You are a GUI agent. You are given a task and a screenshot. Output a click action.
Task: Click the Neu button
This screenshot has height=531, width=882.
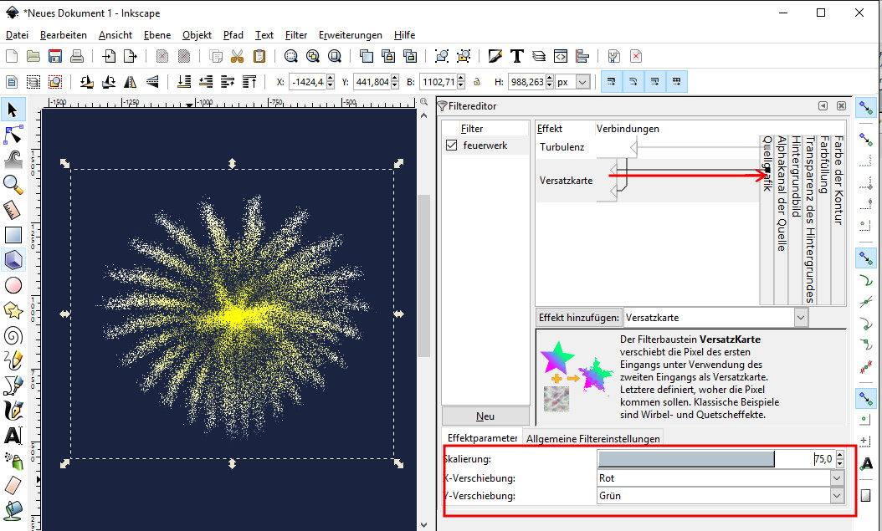coord(485,416)
